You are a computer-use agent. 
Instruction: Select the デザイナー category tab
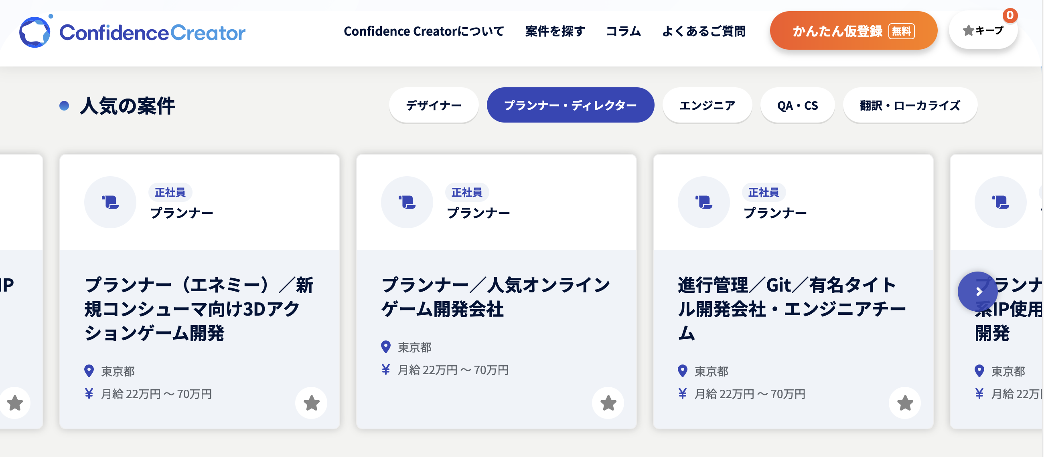click(x=434, y=105)
